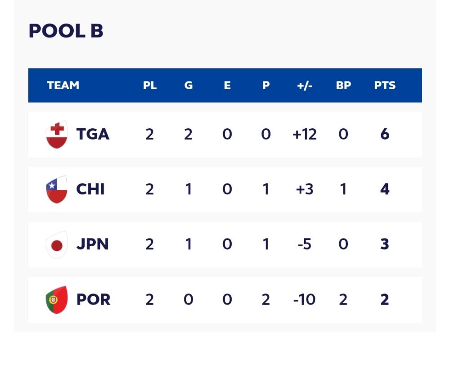Click the Portugal flag icon
The image size is (450, 369).
pos(57,300)
